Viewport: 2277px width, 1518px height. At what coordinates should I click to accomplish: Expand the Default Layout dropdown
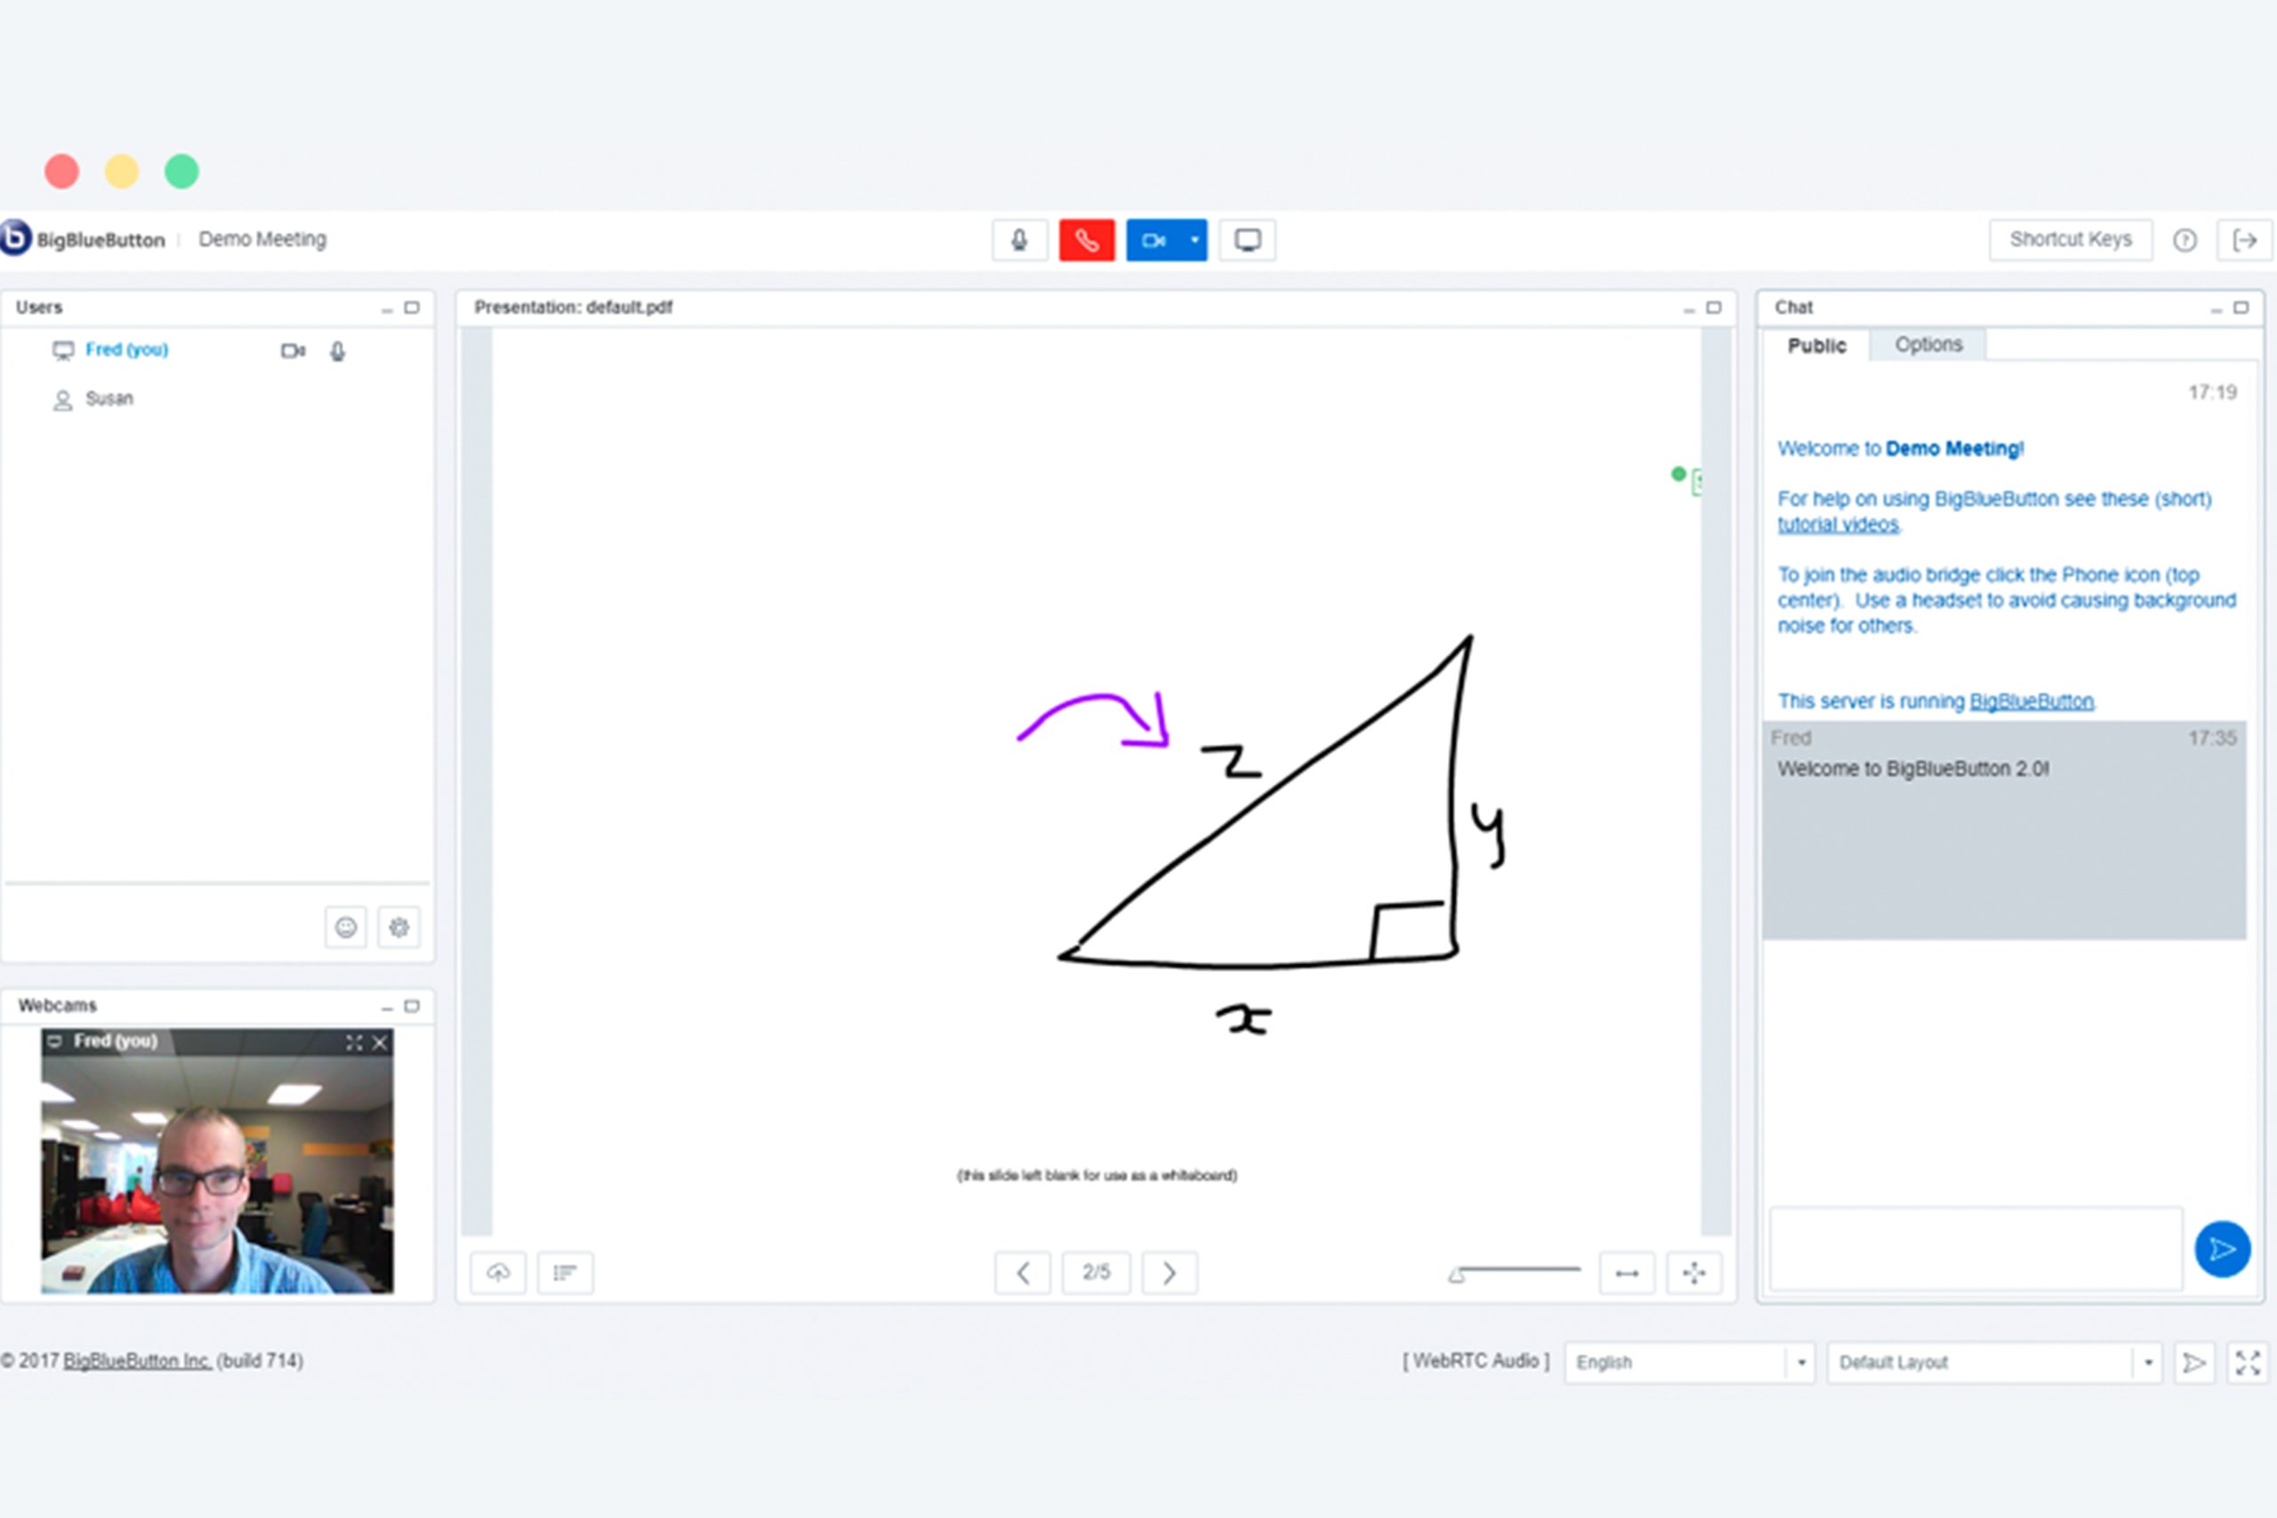click(x=2147, y=1362)
